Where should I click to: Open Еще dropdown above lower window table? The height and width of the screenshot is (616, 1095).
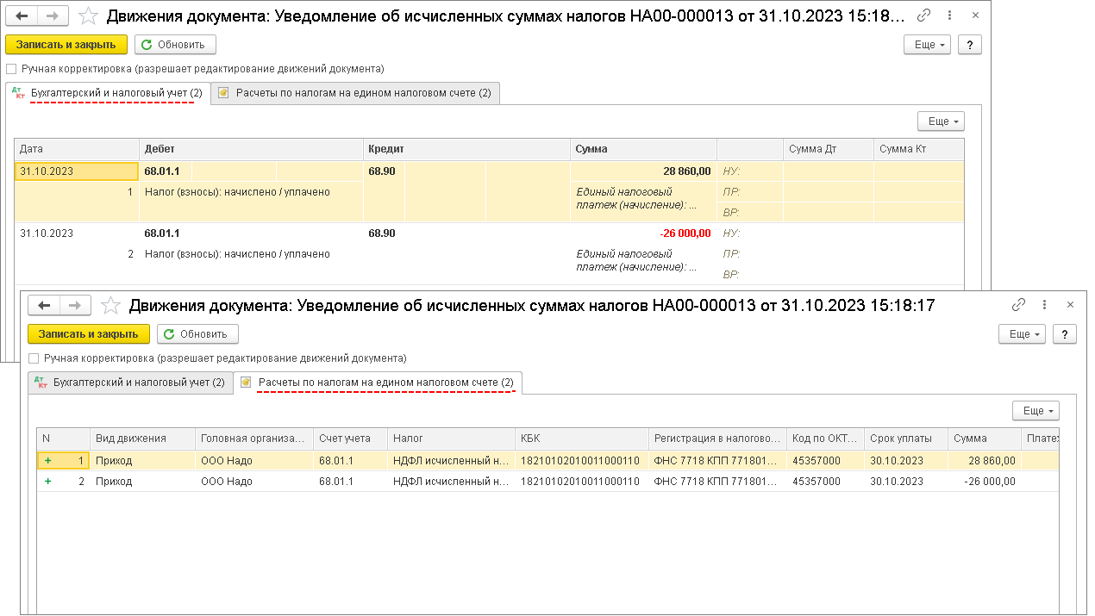tap(1036, 411)
